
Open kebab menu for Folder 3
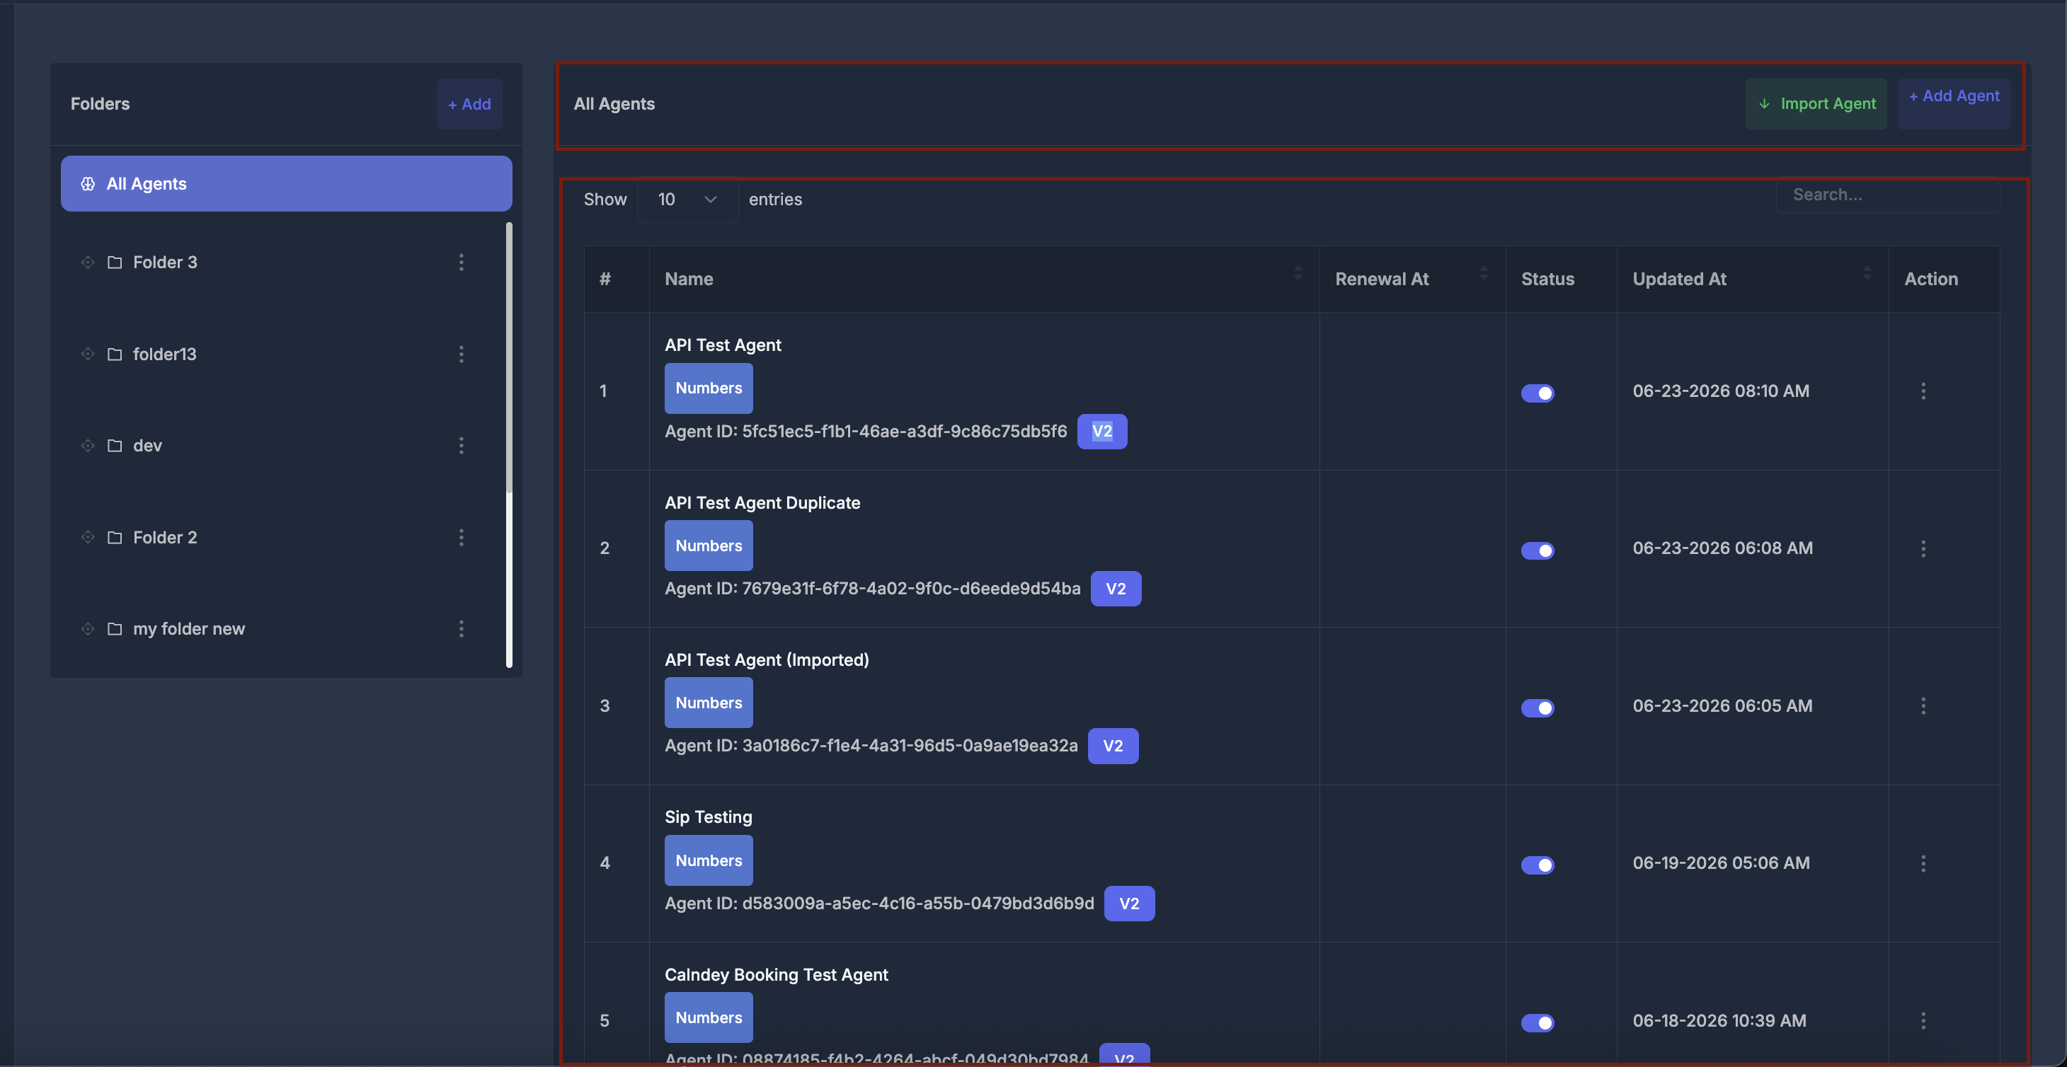click(x=462, y=263)
